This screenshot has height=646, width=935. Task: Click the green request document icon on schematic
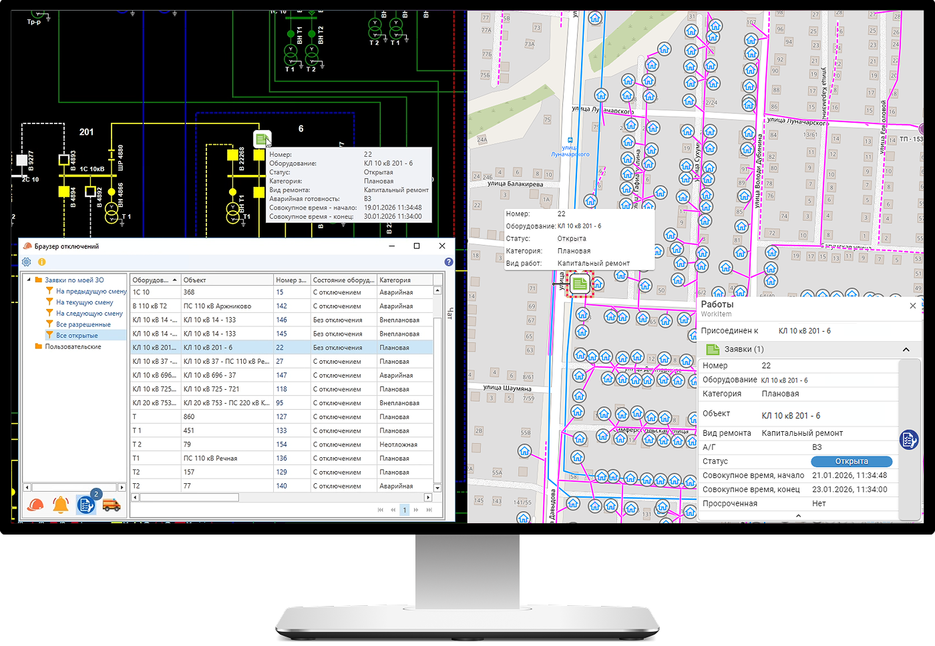point(262,139)
